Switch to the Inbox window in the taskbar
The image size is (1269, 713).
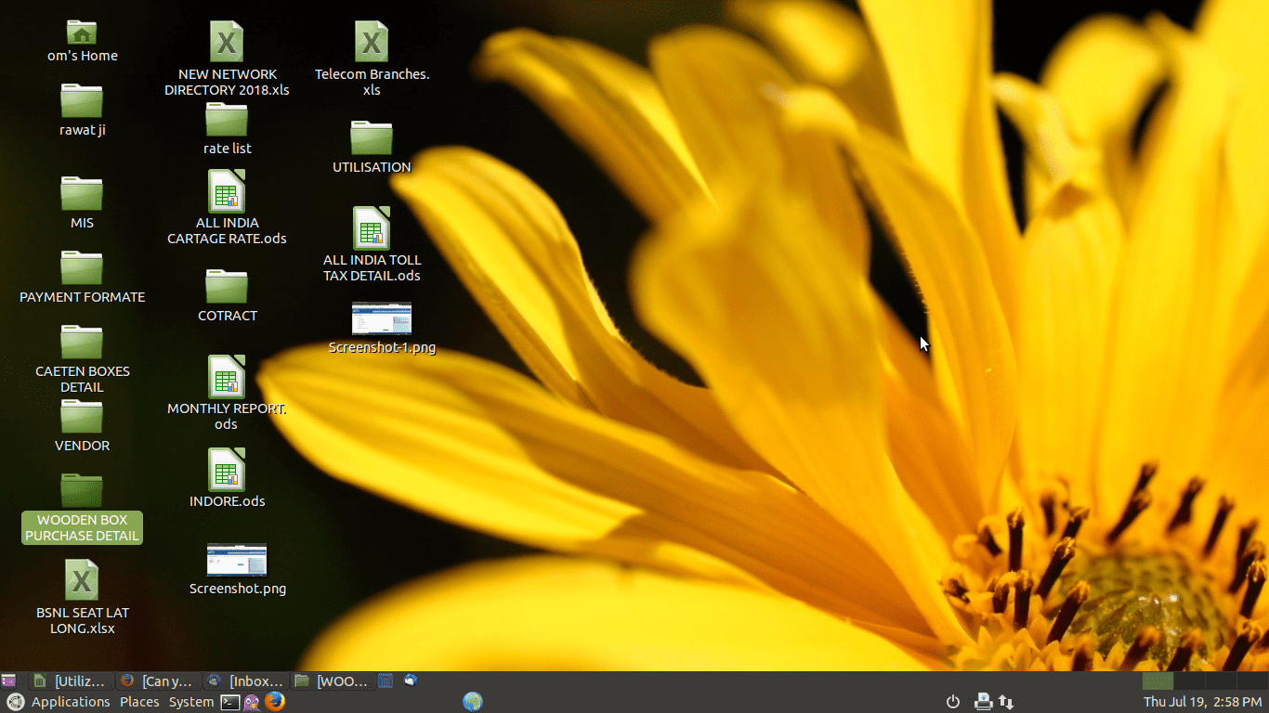pyautogui.click(x=247, y=681)
